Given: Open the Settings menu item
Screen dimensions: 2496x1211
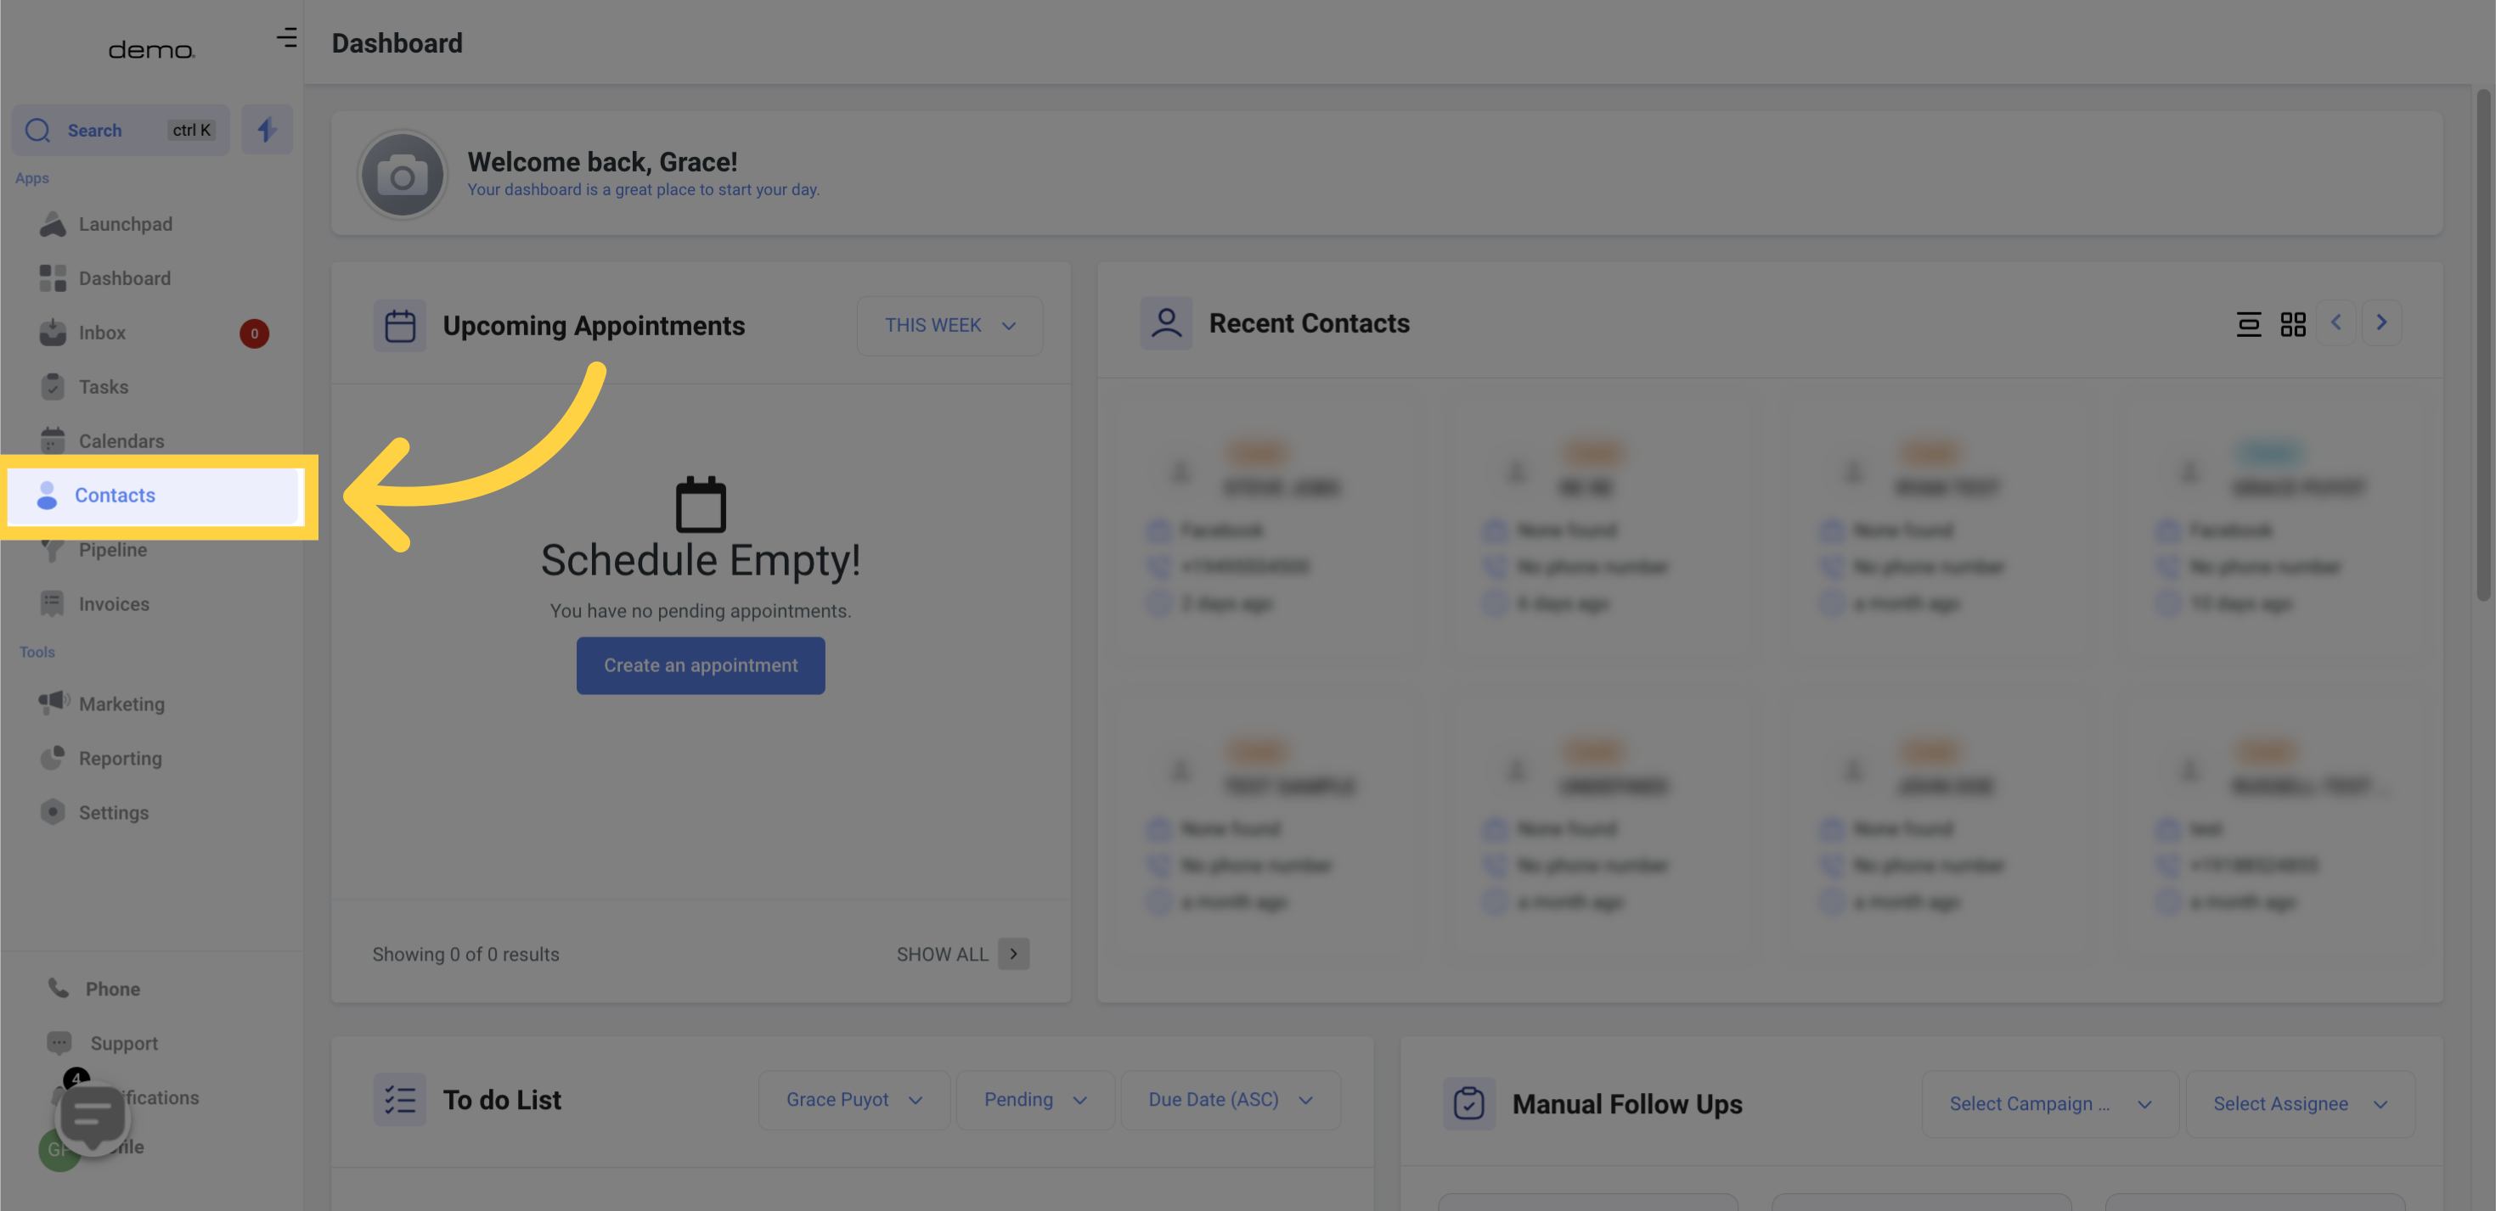Looking at the screenshot, I should (113, 812).
